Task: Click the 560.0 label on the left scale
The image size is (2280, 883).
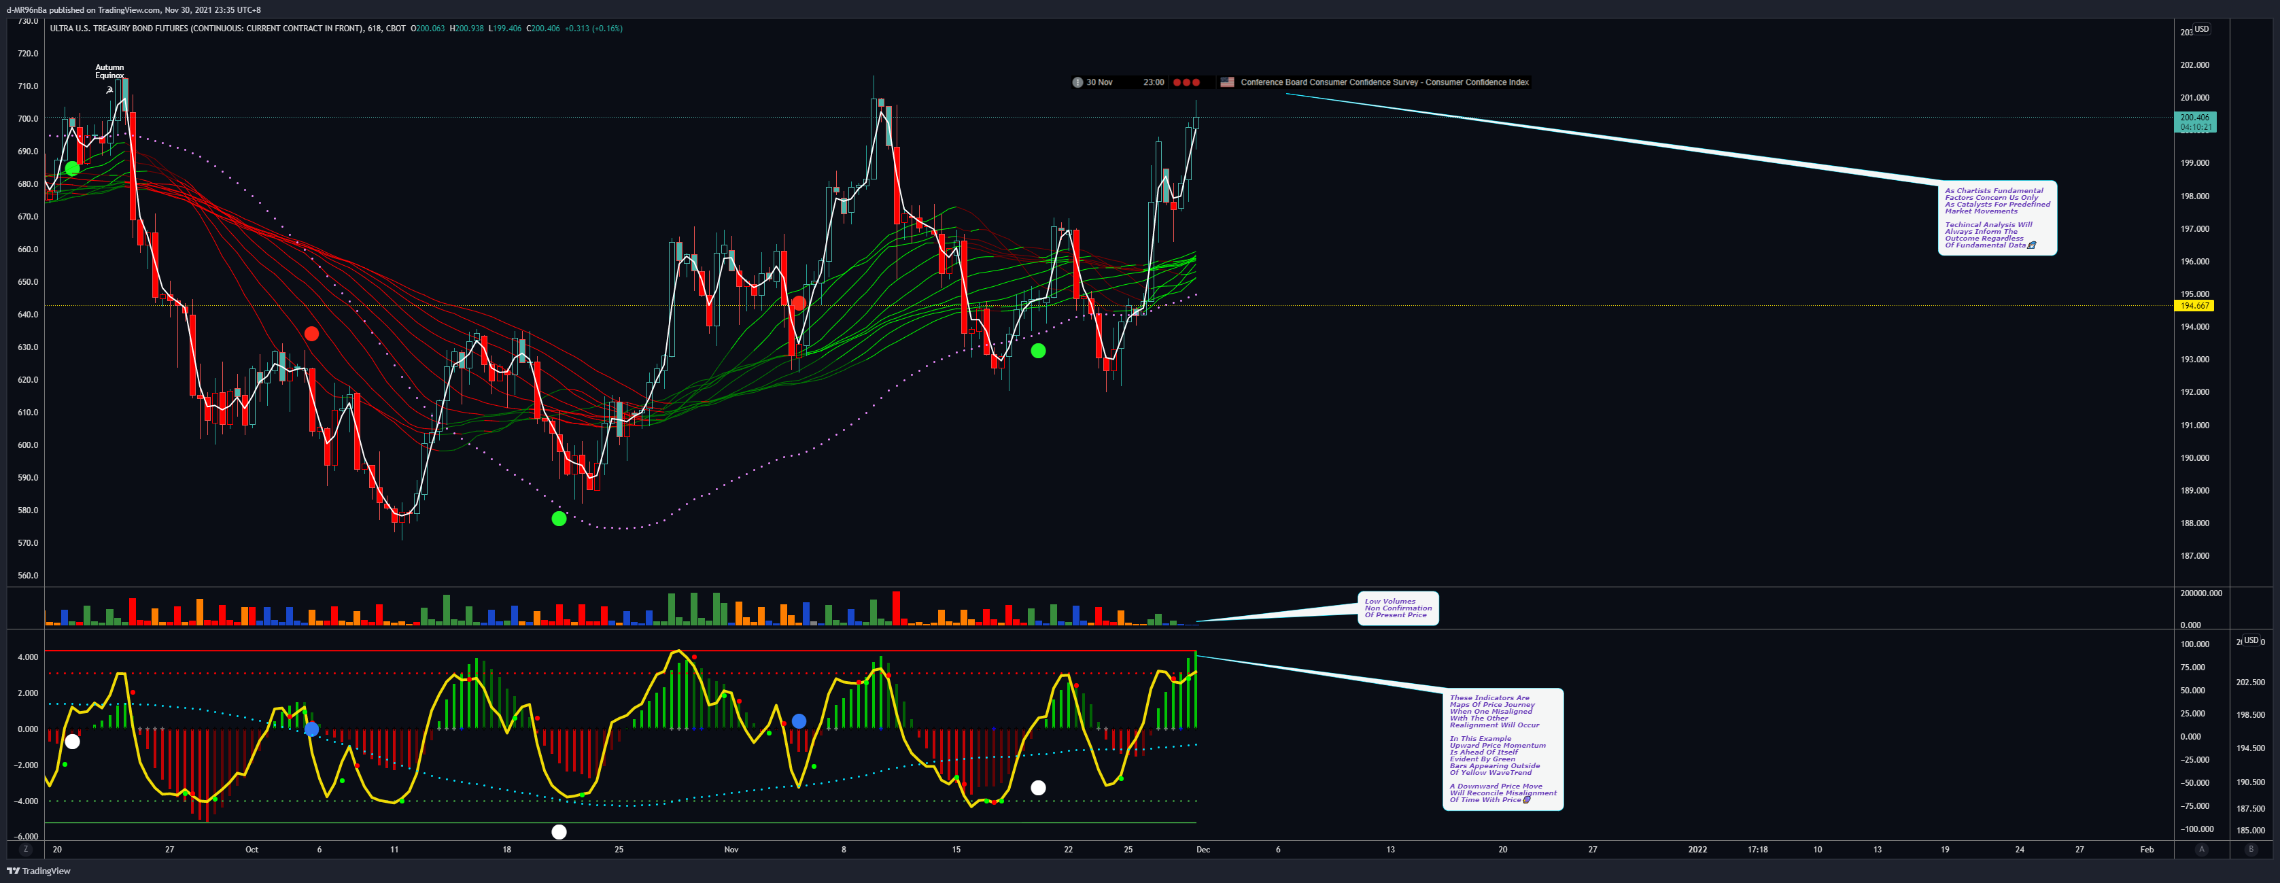Action: pos(29,575)
